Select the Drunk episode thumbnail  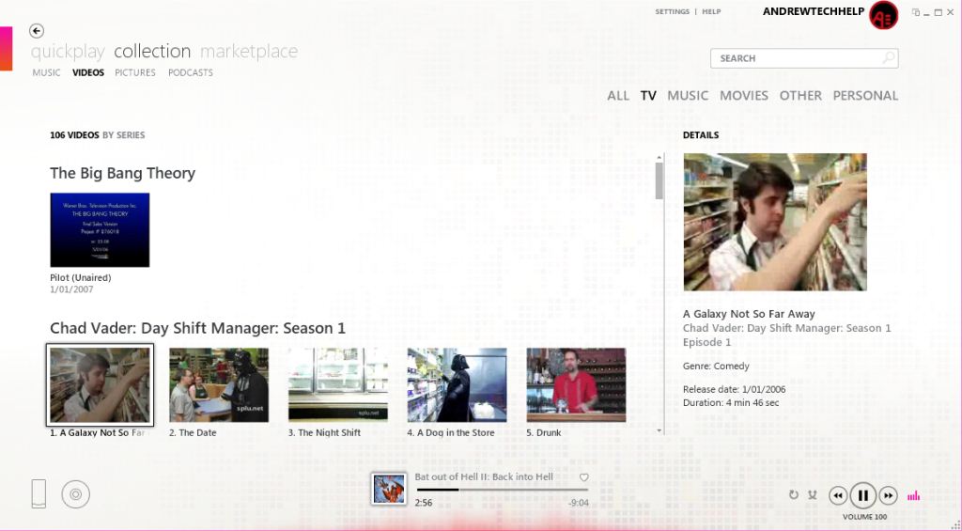click(x=576, y=385)
